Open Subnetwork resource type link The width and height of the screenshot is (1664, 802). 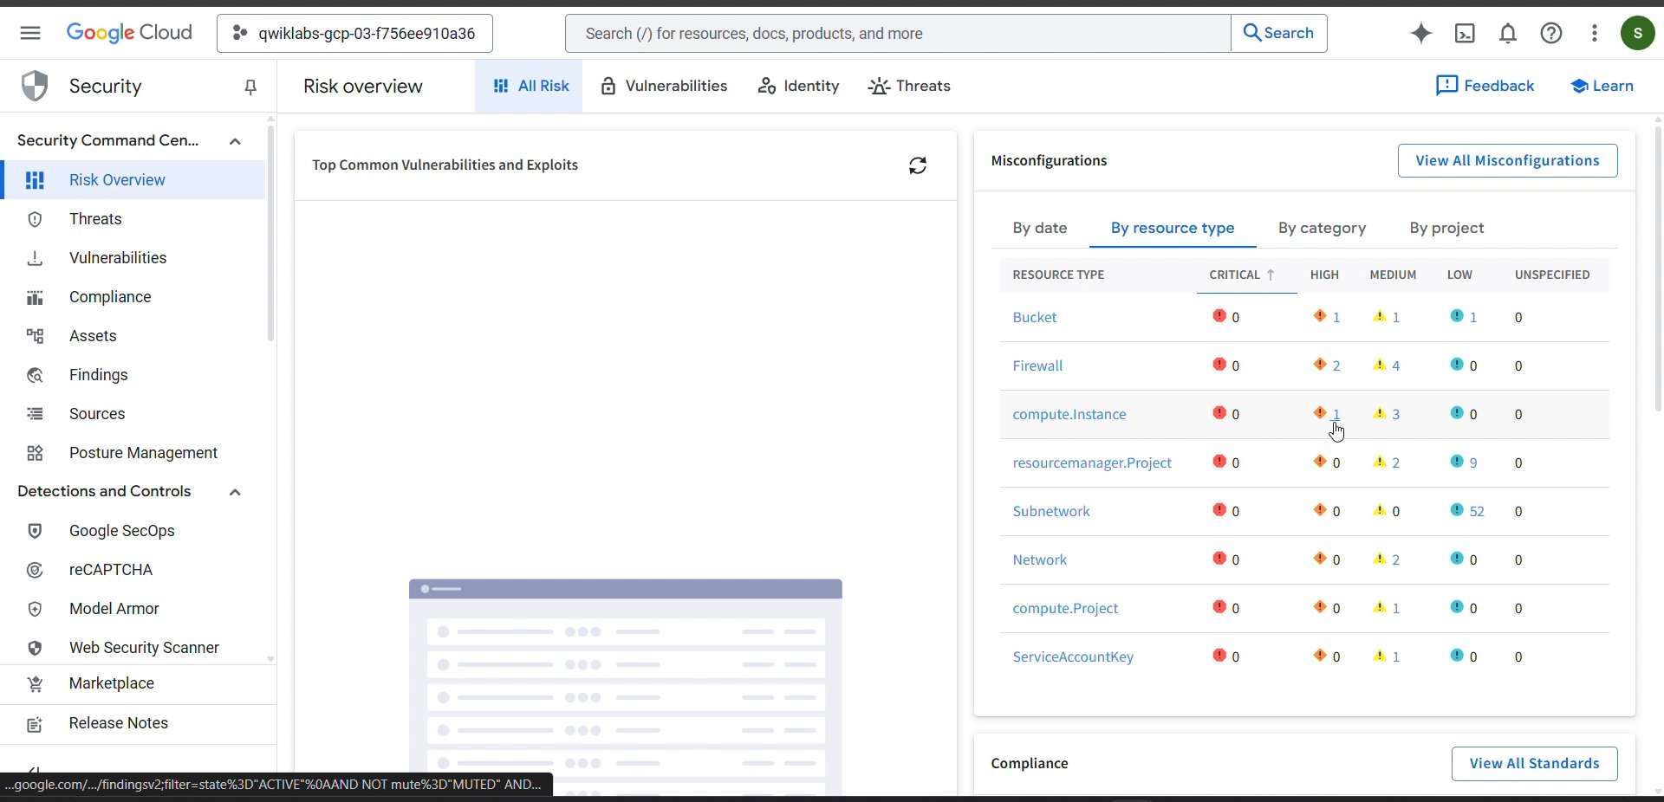tap(1051, 511)
